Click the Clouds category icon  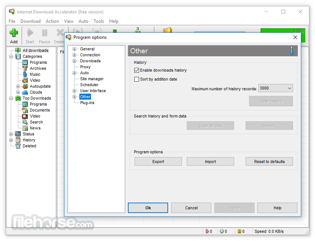(25, 92)
